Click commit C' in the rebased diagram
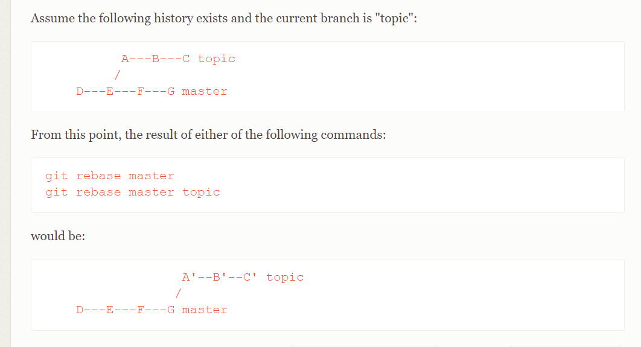The height and width of the screenshot is (347, 641). click(250, 278)
